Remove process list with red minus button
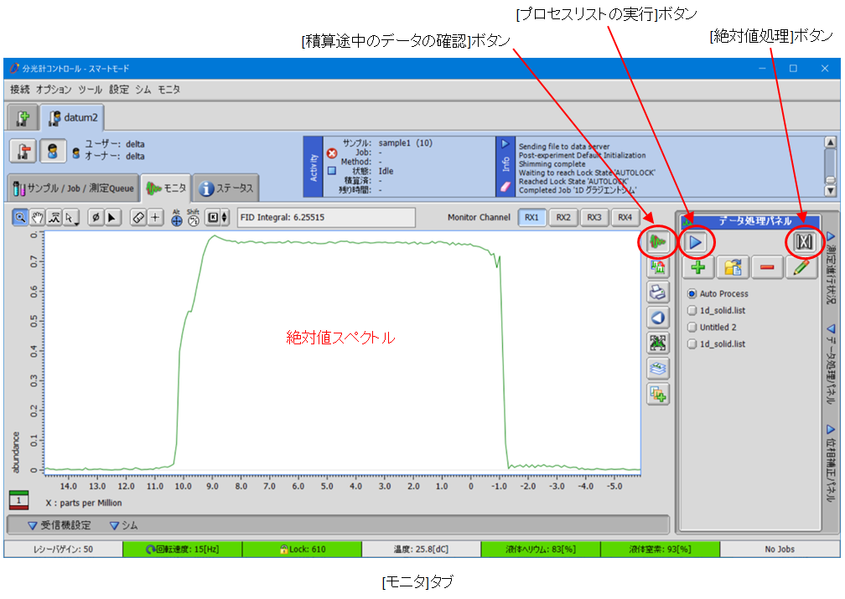The height and width of the screenshot is (599, 845). 767,268
